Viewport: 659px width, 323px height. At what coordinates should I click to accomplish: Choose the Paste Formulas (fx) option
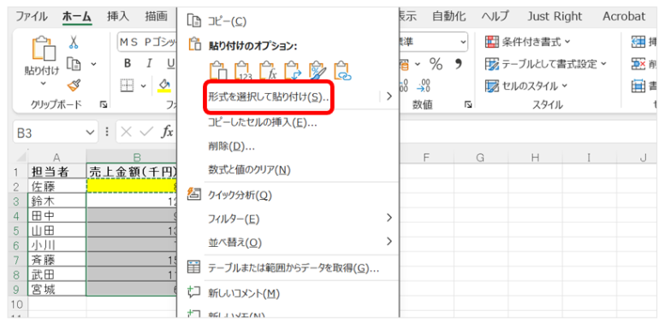point(269,71)
